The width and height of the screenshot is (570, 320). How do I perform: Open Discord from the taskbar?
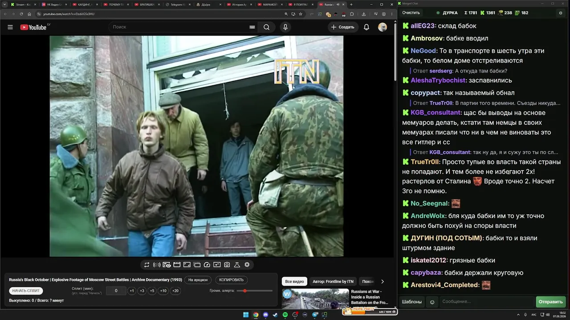[265, 315]
